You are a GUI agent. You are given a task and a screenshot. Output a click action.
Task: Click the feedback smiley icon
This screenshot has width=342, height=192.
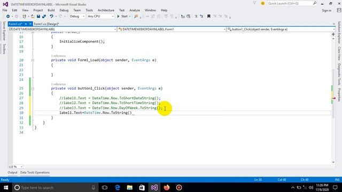(x=262, y=4)
